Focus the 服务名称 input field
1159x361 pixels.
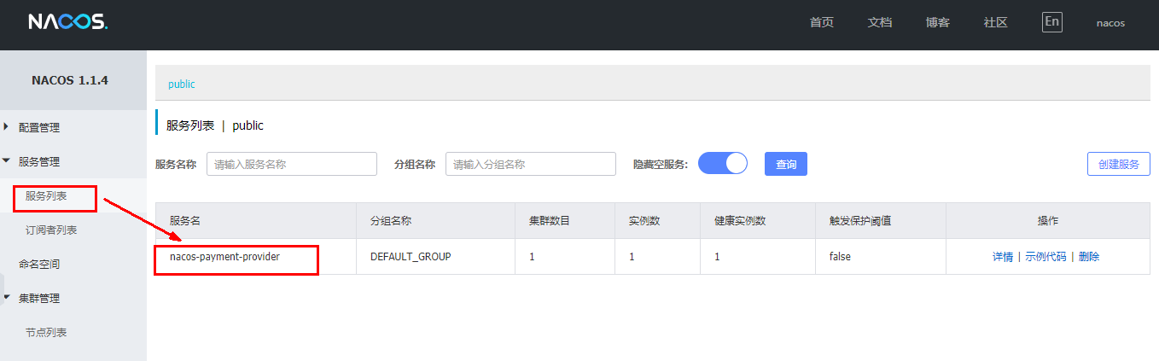tap(292, 164)
